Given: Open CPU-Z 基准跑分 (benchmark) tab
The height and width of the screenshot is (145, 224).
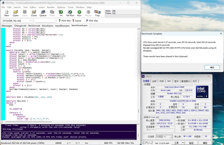Looking at the screenshot, I should pyautogui.click(x=186, y=81).
